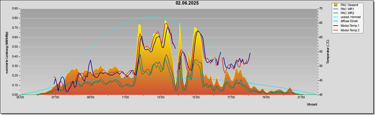375x115 pixels.
Task: Select the 'PAC WR2' legend label
Action: click(347, 13)
